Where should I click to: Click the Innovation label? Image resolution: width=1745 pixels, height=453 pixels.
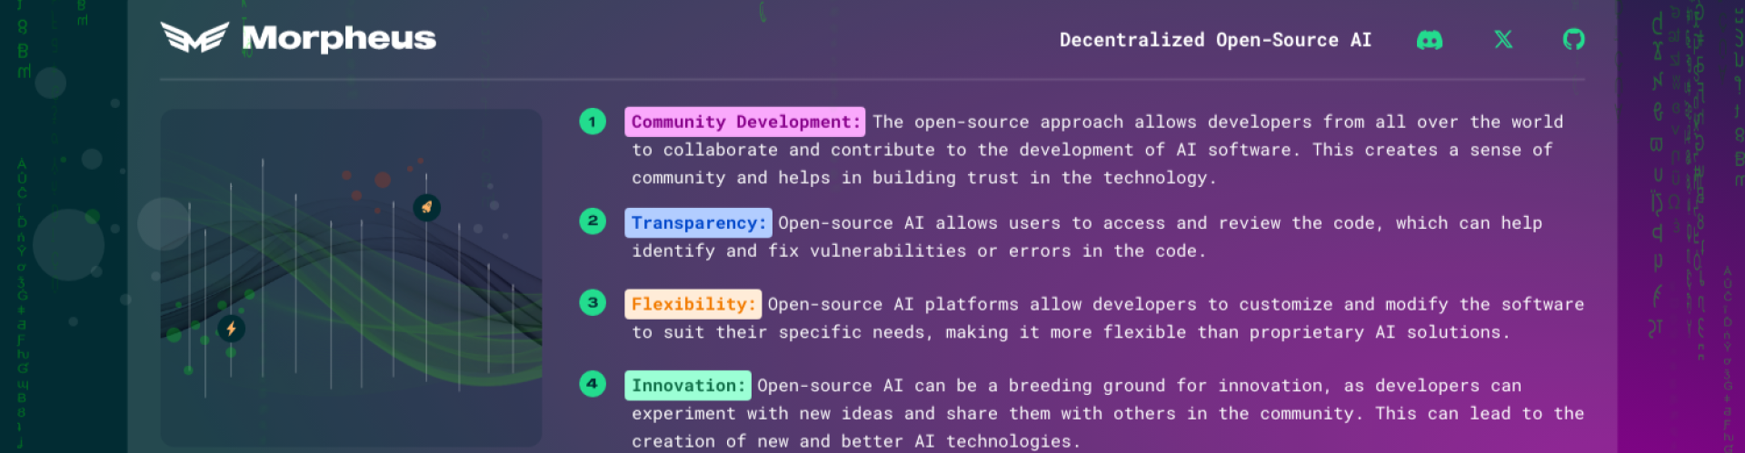click(688, 385)
